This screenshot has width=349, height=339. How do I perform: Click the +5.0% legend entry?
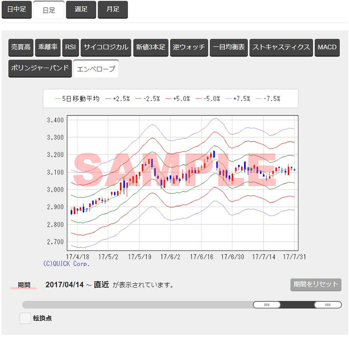(x=178, y=99)
